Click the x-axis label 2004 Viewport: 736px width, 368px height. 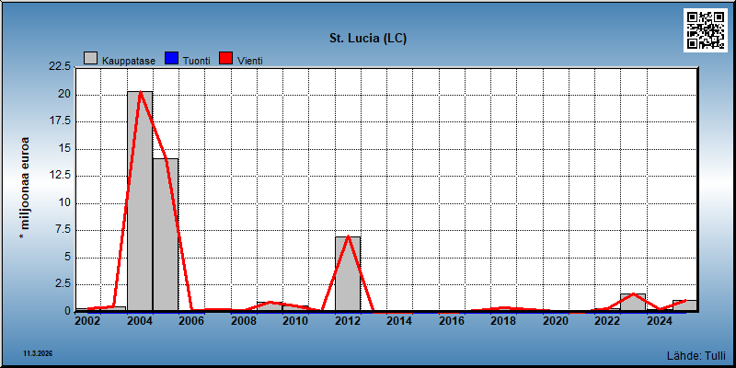click(140, 321)
